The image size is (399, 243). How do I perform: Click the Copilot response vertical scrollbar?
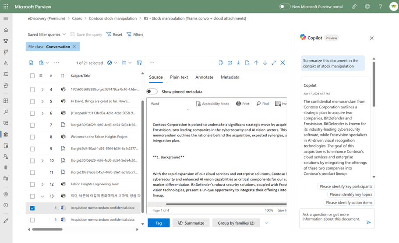pyautogui.click(x=374, y=84)
